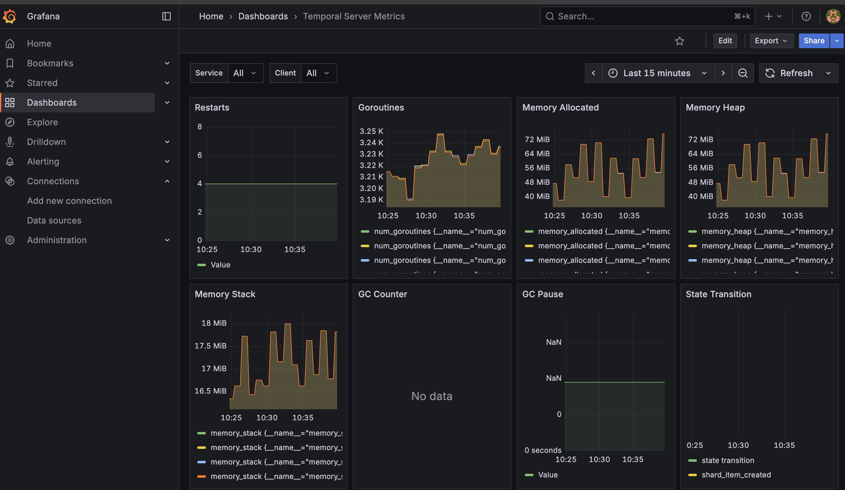Viewport: 845px width, 490px height.
Task: Open the Service All dropdown
Action: 245,73
